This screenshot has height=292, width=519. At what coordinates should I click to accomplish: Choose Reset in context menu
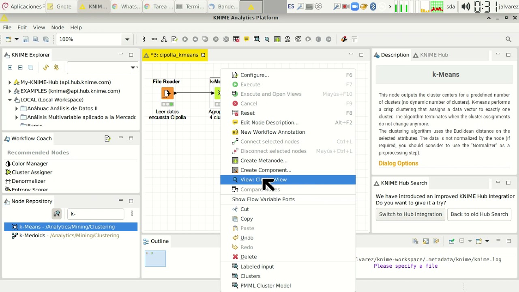tap(288, 113)
